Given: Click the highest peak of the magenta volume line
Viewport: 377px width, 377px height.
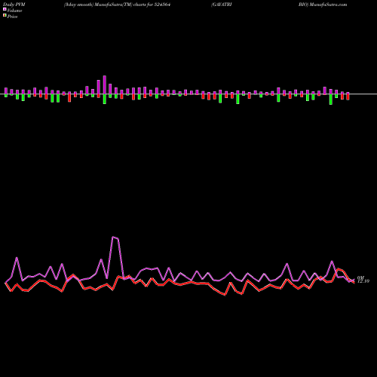Looking at the screenshot, I should [x=113, y=237].
